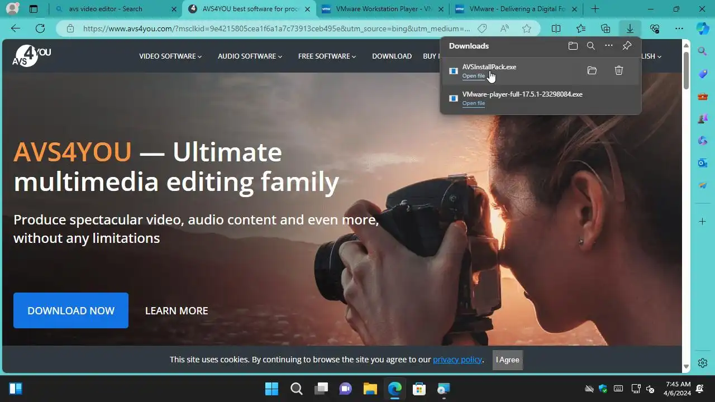Image resolution: width=715 pixels, height=402 pixels.
Task: Pin the Downloads panel
Action: (627, 46)
